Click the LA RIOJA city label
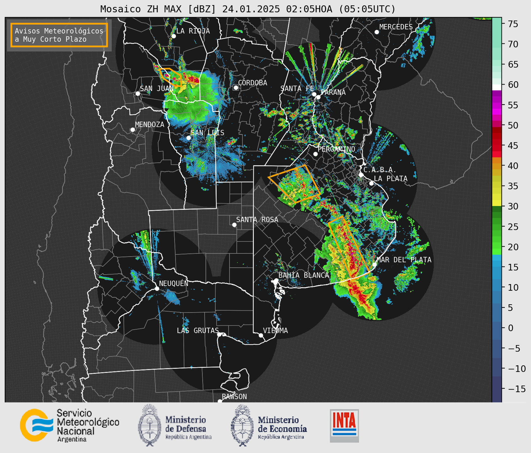 (193, 31)
